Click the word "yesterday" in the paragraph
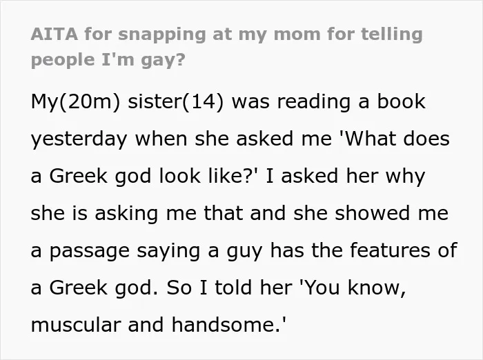This screenshot has height=360, width=483. pyautogui.click(x=79, y=140)
